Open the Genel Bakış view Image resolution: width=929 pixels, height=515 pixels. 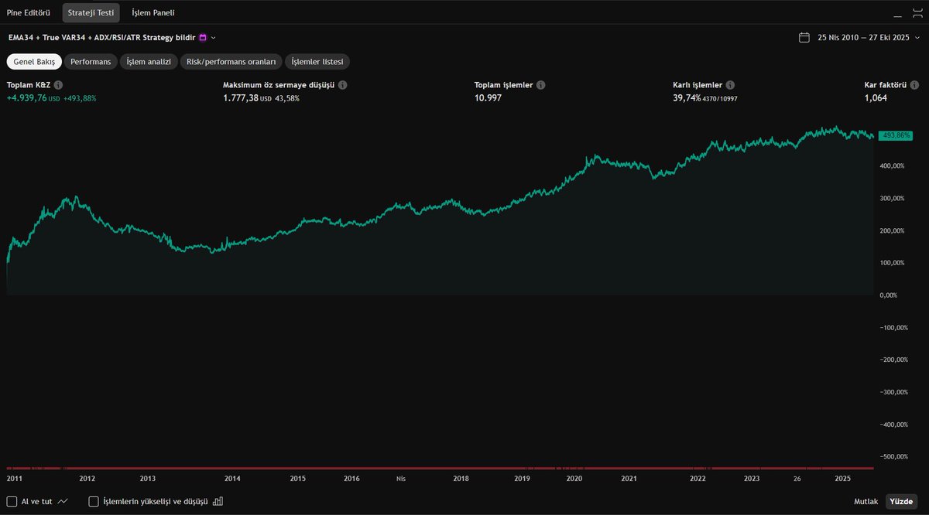pos(34,62)
